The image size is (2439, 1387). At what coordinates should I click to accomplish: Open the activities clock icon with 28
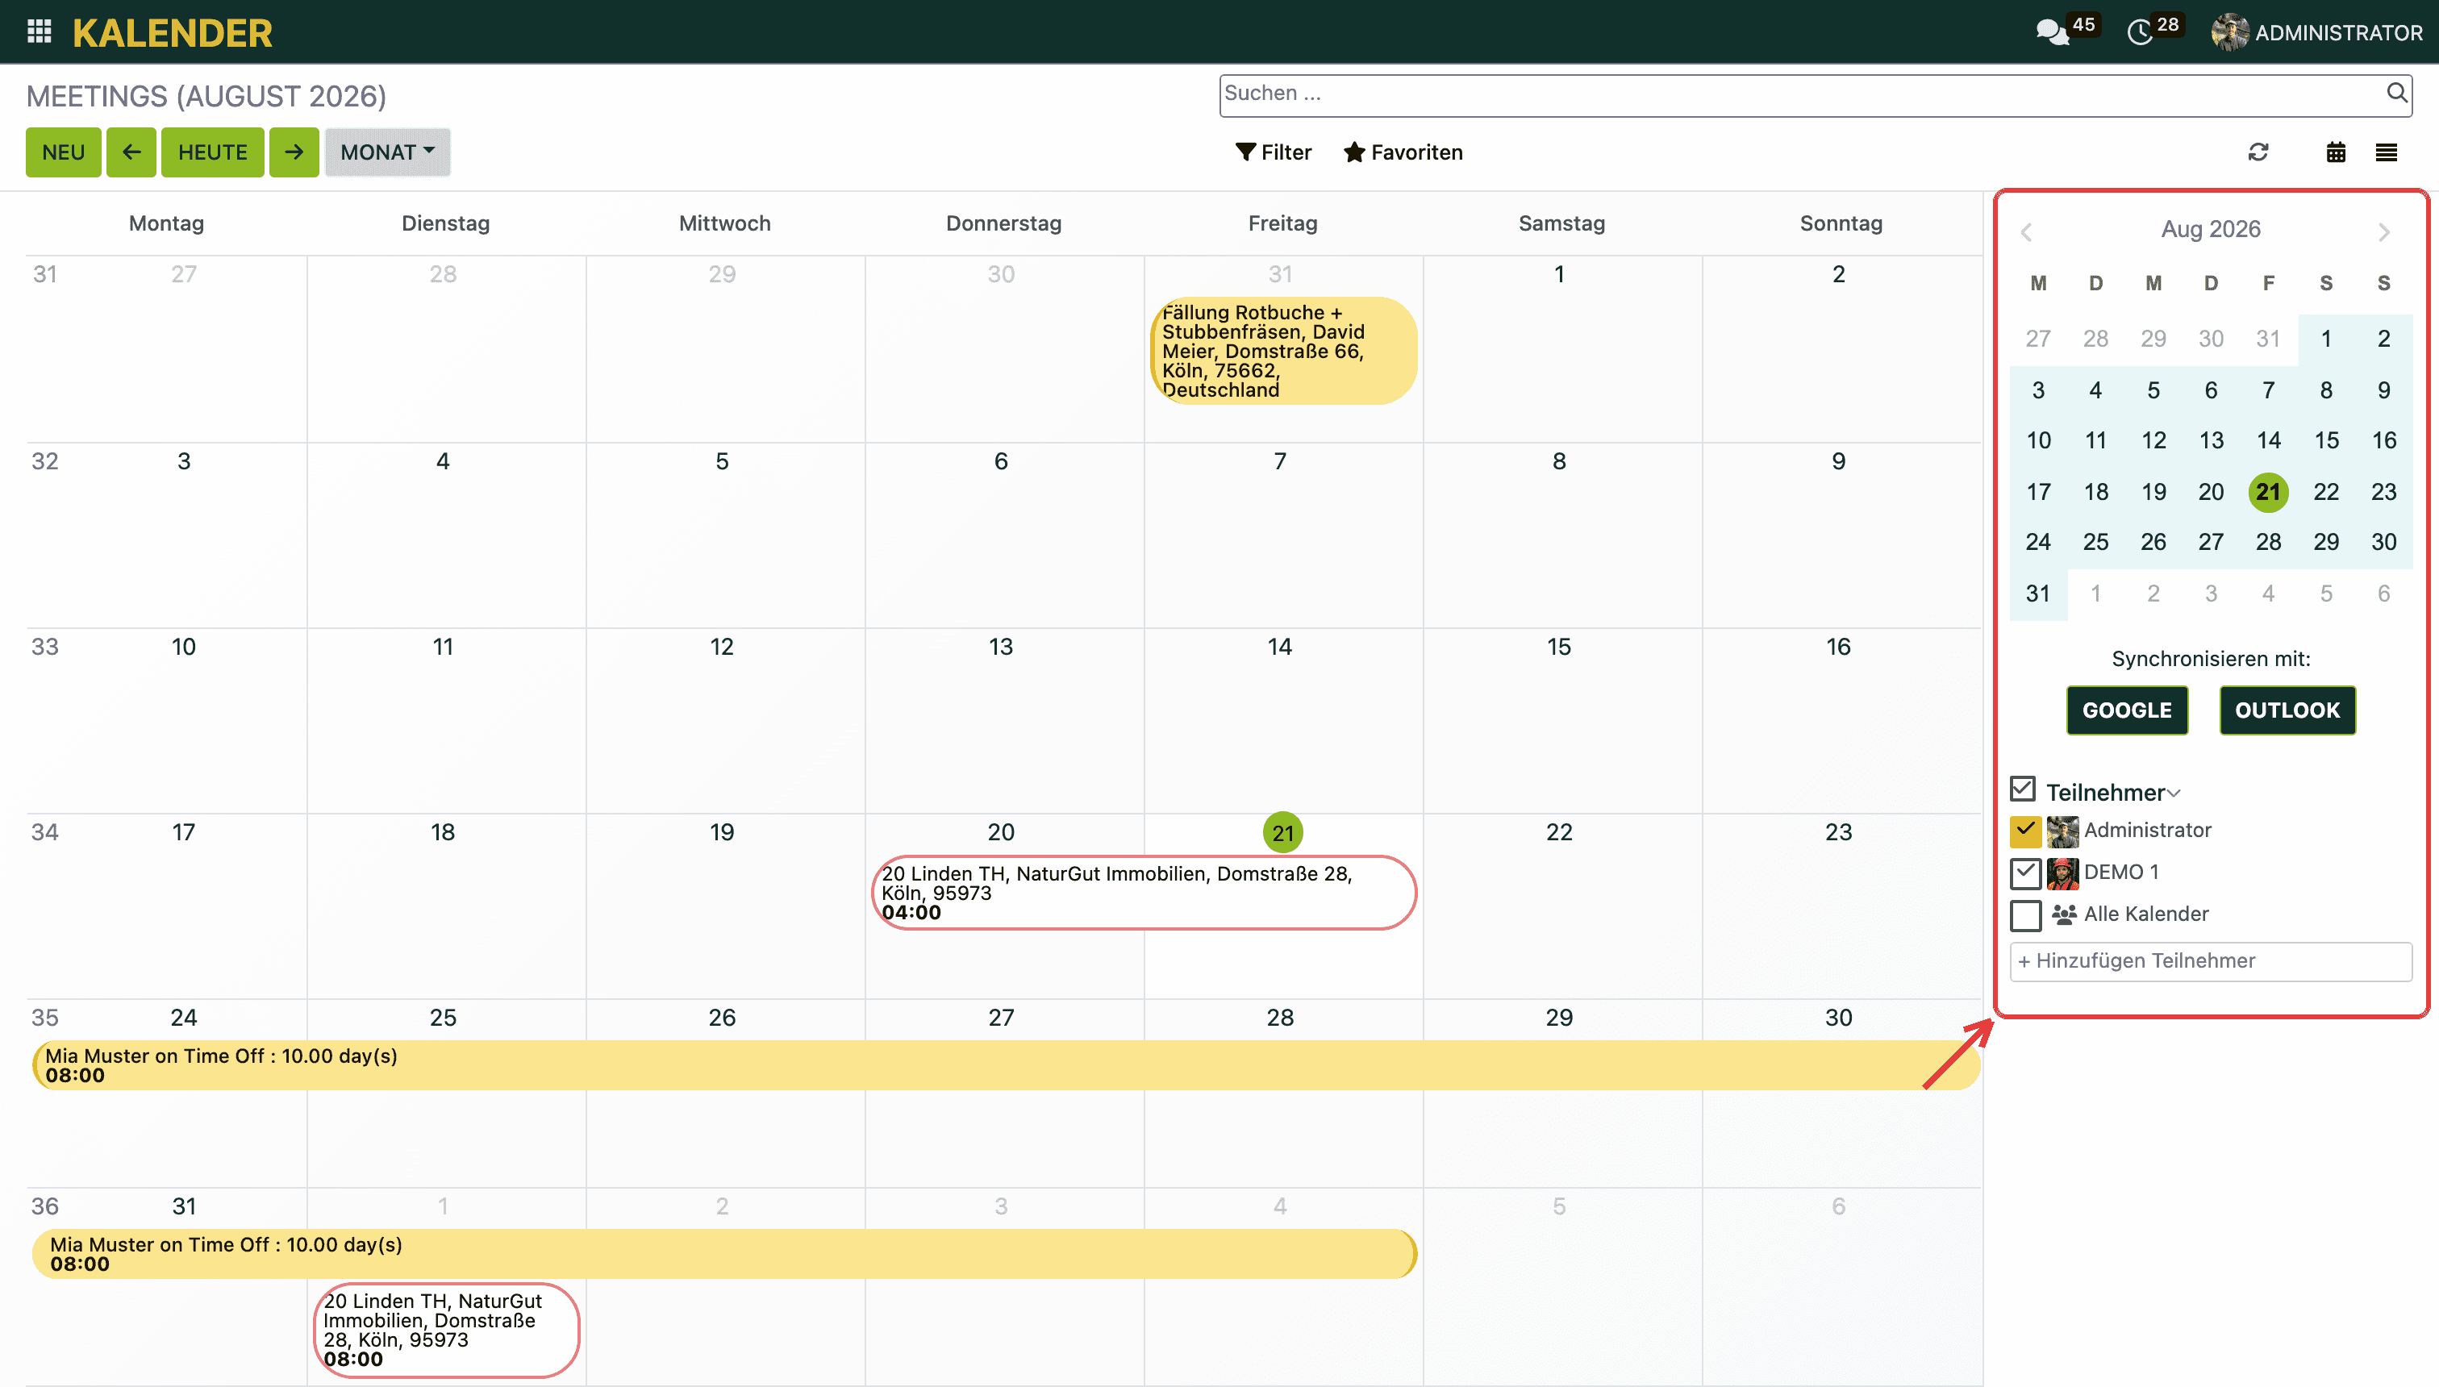tap(2140, 32)
